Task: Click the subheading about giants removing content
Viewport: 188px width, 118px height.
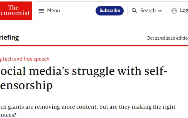Action: (x=88, y=107)
